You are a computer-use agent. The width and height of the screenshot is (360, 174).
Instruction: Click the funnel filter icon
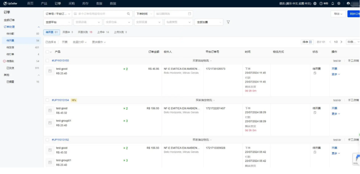point(228,22)
